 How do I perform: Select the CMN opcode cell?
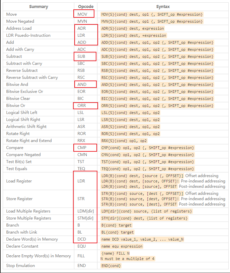pyautogui.click(x=86, y=155)
